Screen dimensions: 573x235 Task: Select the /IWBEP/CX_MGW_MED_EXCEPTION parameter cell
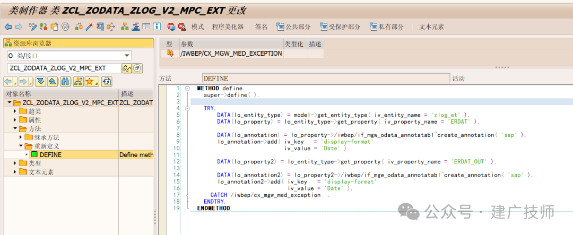coord(231,54)
